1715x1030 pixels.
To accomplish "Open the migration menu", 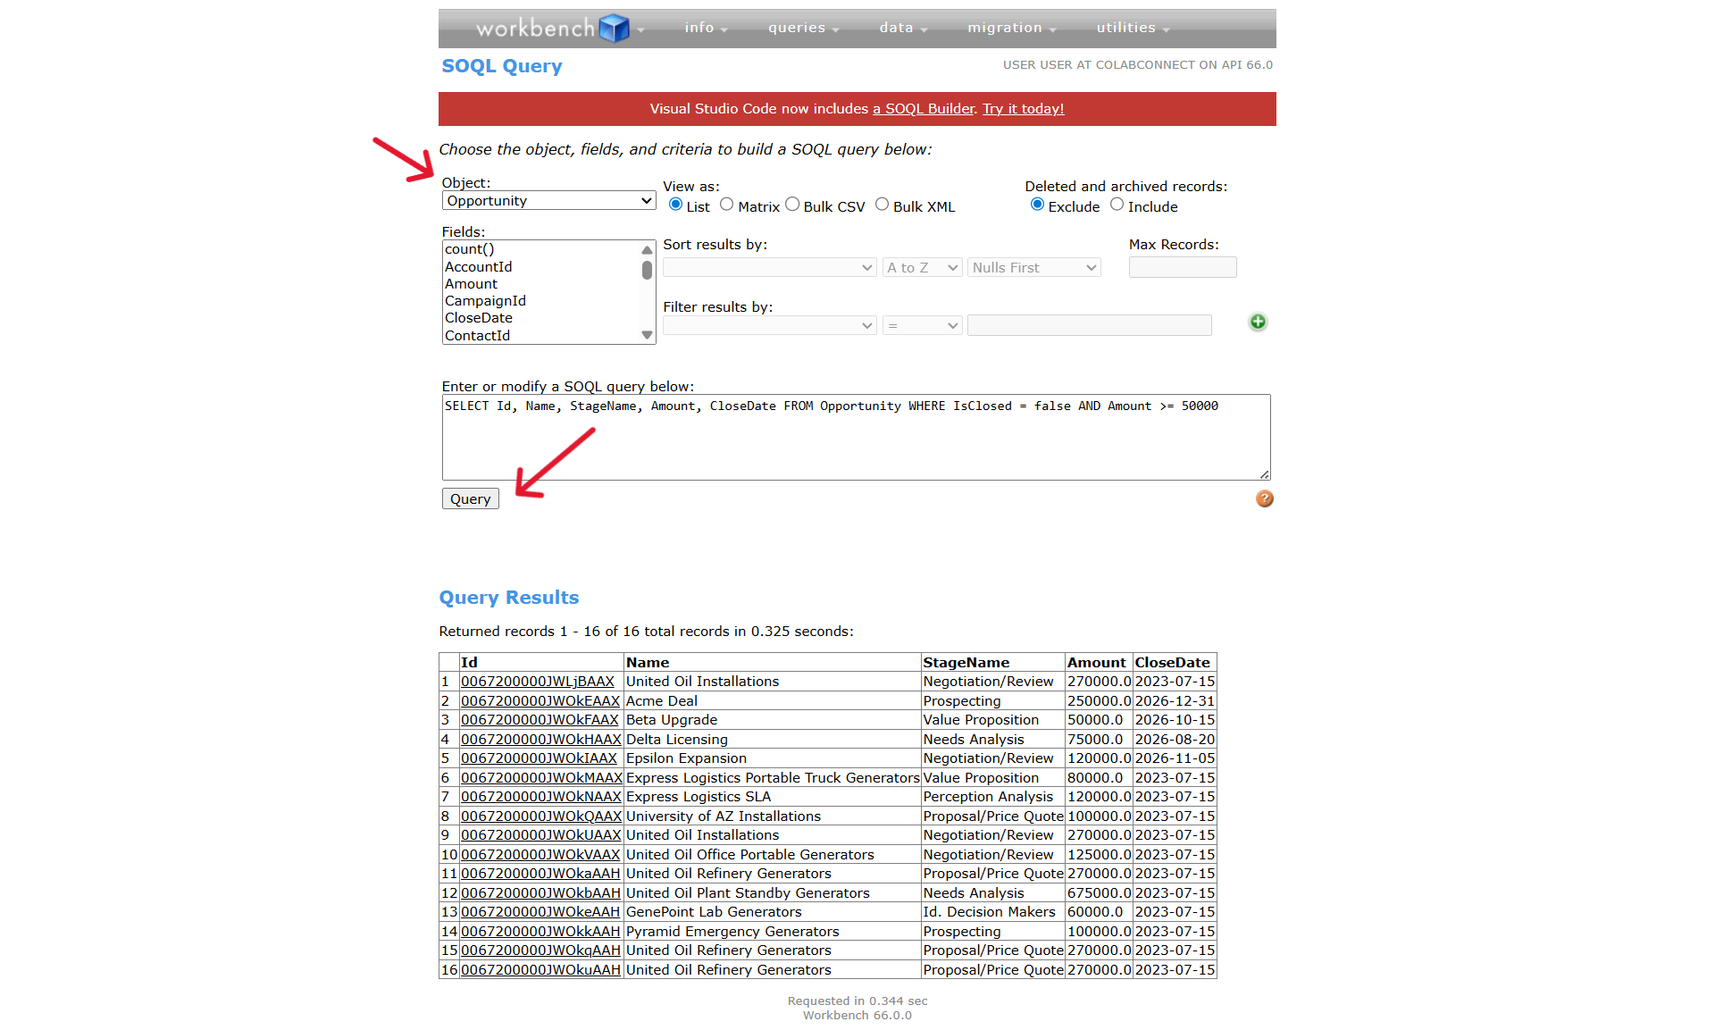I will pyautogui.click(x=1012, y=28).
